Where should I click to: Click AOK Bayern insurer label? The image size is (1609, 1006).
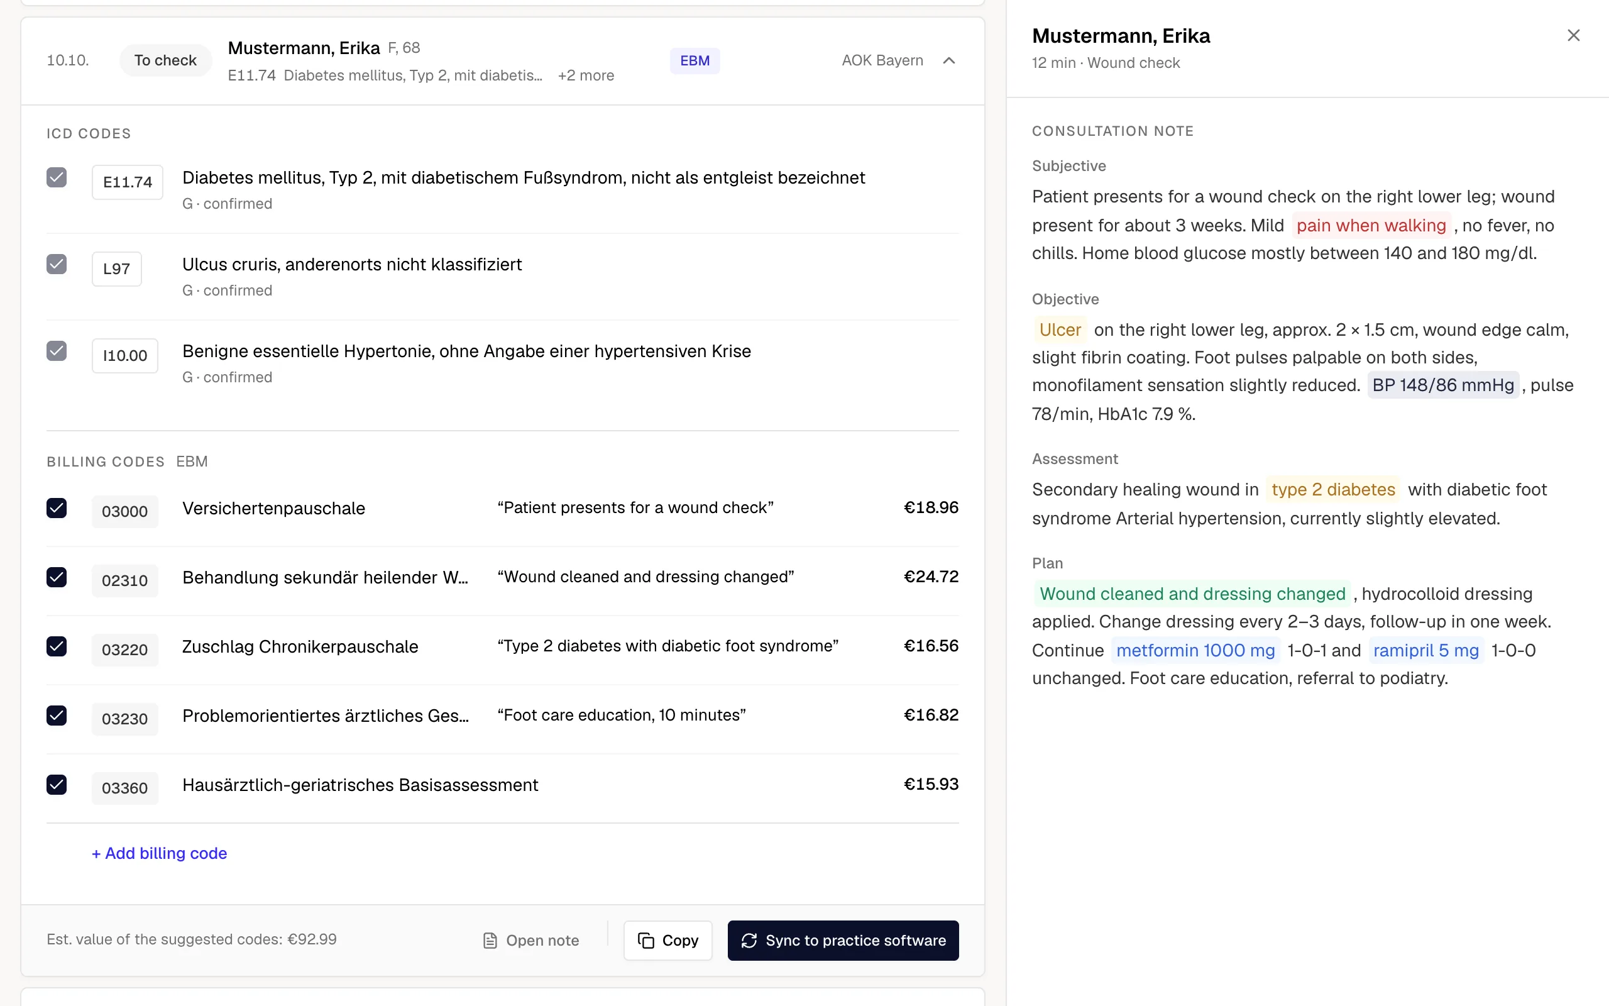pyautogui.click(x=882, y=60)
